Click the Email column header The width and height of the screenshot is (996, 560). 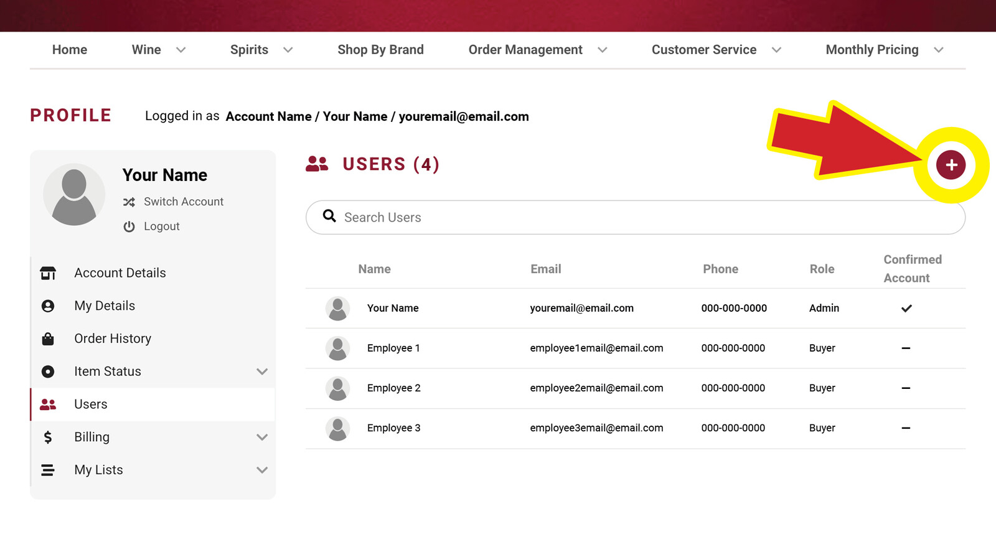click(546, 269)
